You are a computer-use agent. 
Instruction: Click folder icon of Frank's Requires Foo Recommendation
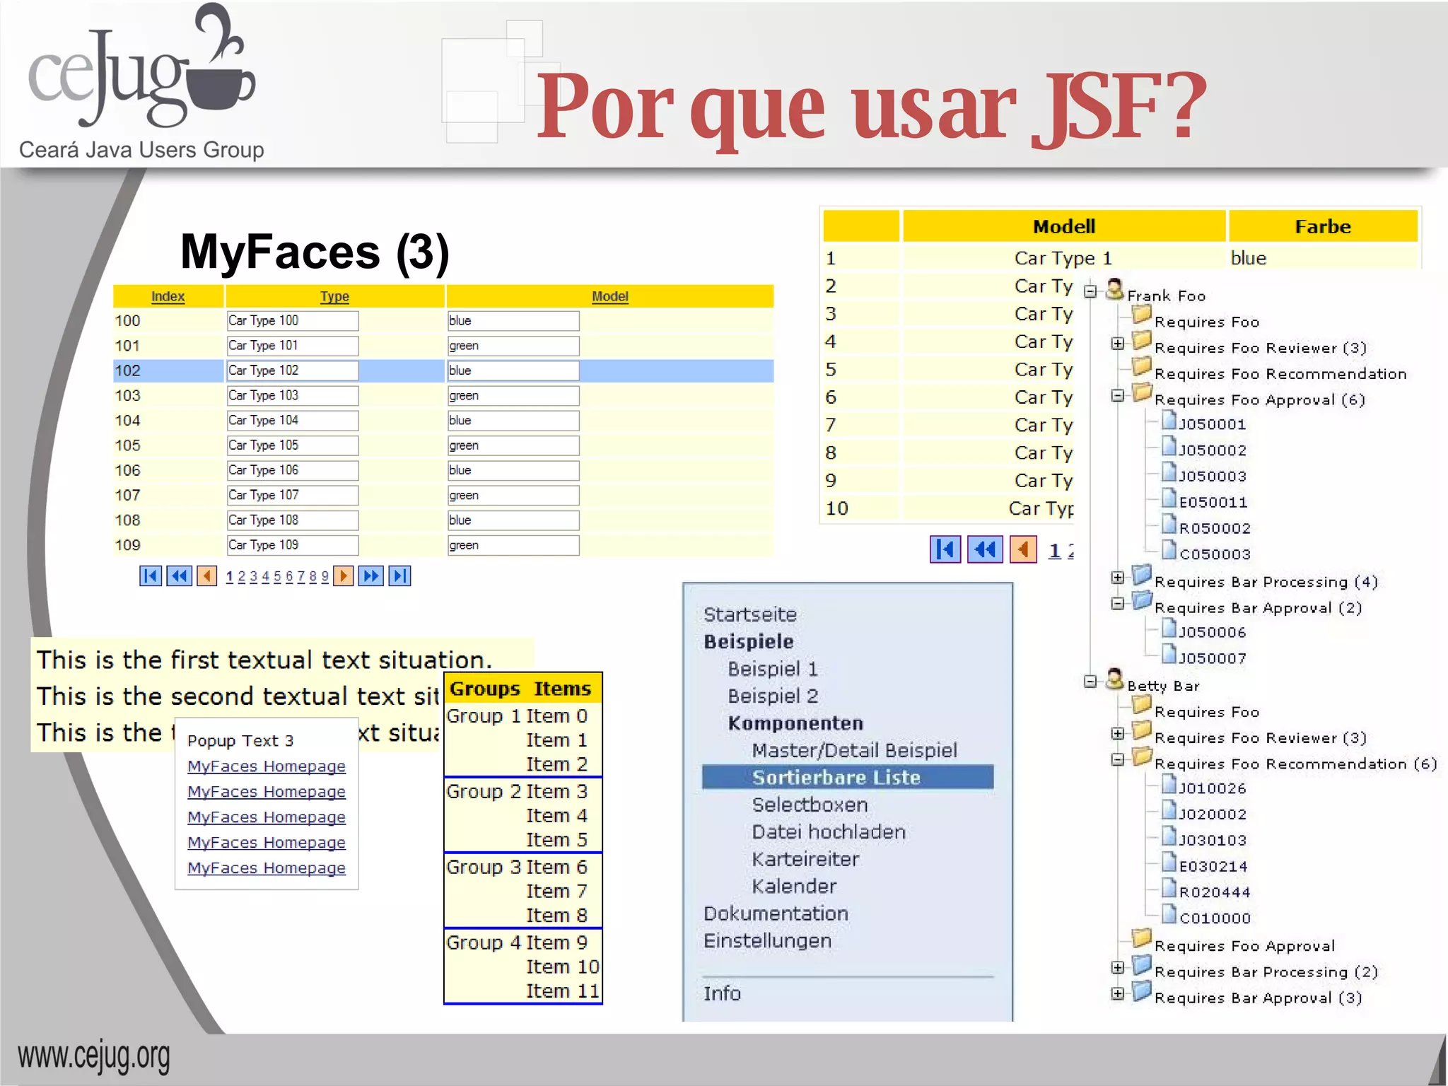pyautogui.click(x=1142, y=367)
